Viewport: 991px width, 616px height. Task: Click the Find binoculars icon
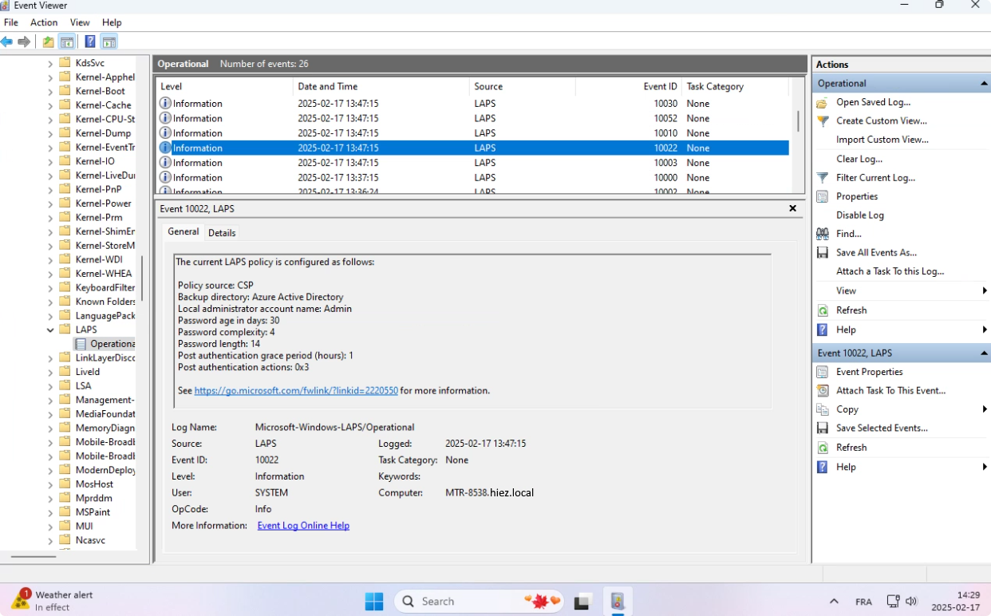coord(823,234)
